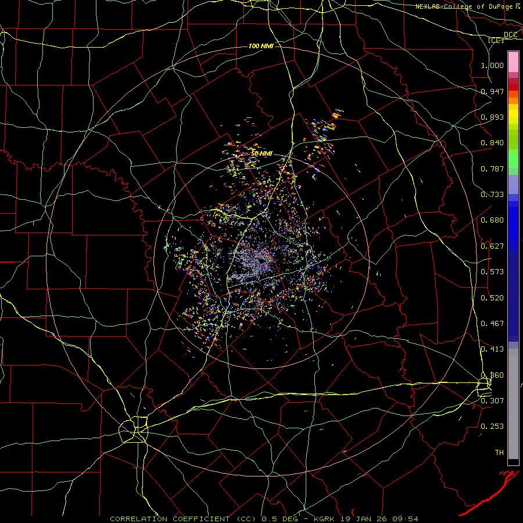Screen dimensions: 523x523
Task: Click the 0.253 scale label
Action: point(492,427)
